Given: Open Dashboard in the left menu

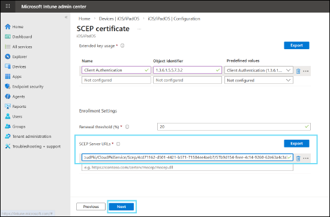Looking at the screenshot, I should (x=22, y=37).
